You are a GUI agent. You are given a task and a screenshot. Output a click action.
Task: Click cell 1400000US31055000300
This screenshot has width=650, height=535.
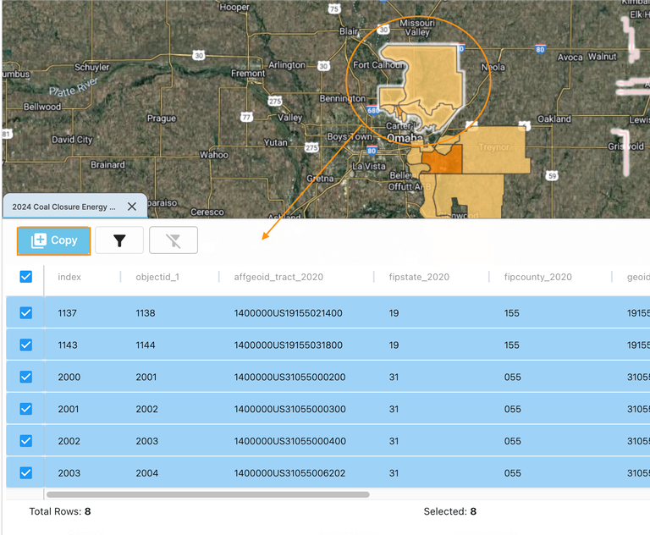coord(289,410)
